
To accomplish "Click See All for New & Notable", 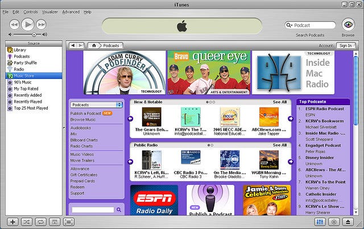I will [x=280, y=102].
